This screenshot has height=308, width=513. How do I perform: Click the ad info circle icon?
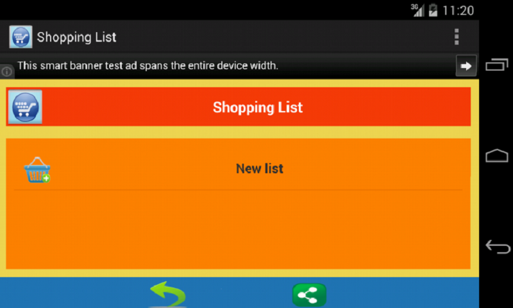[6, 71]
